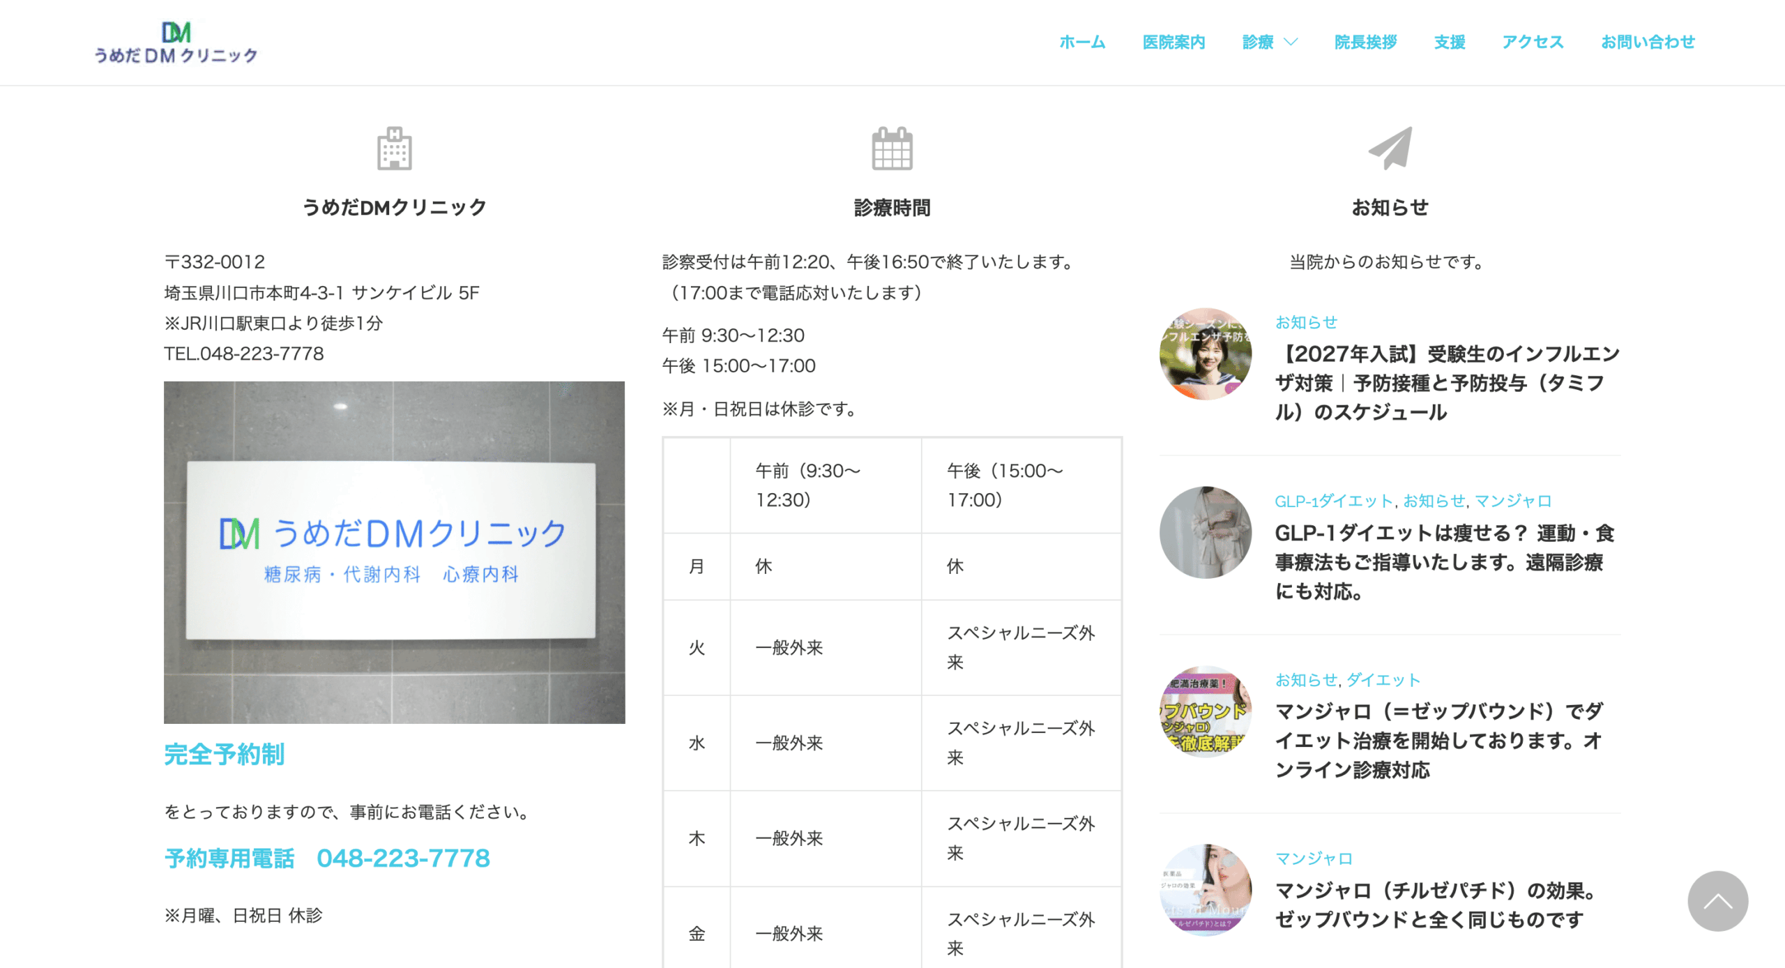1785x968 pixels.
Task: Click the GLP-1ダイエット category tag
Action: coord(1333,501)
